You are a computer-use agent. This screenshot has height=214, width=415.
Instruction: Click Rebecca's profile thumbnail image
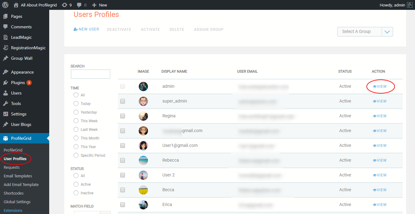(x=143, y=160)
